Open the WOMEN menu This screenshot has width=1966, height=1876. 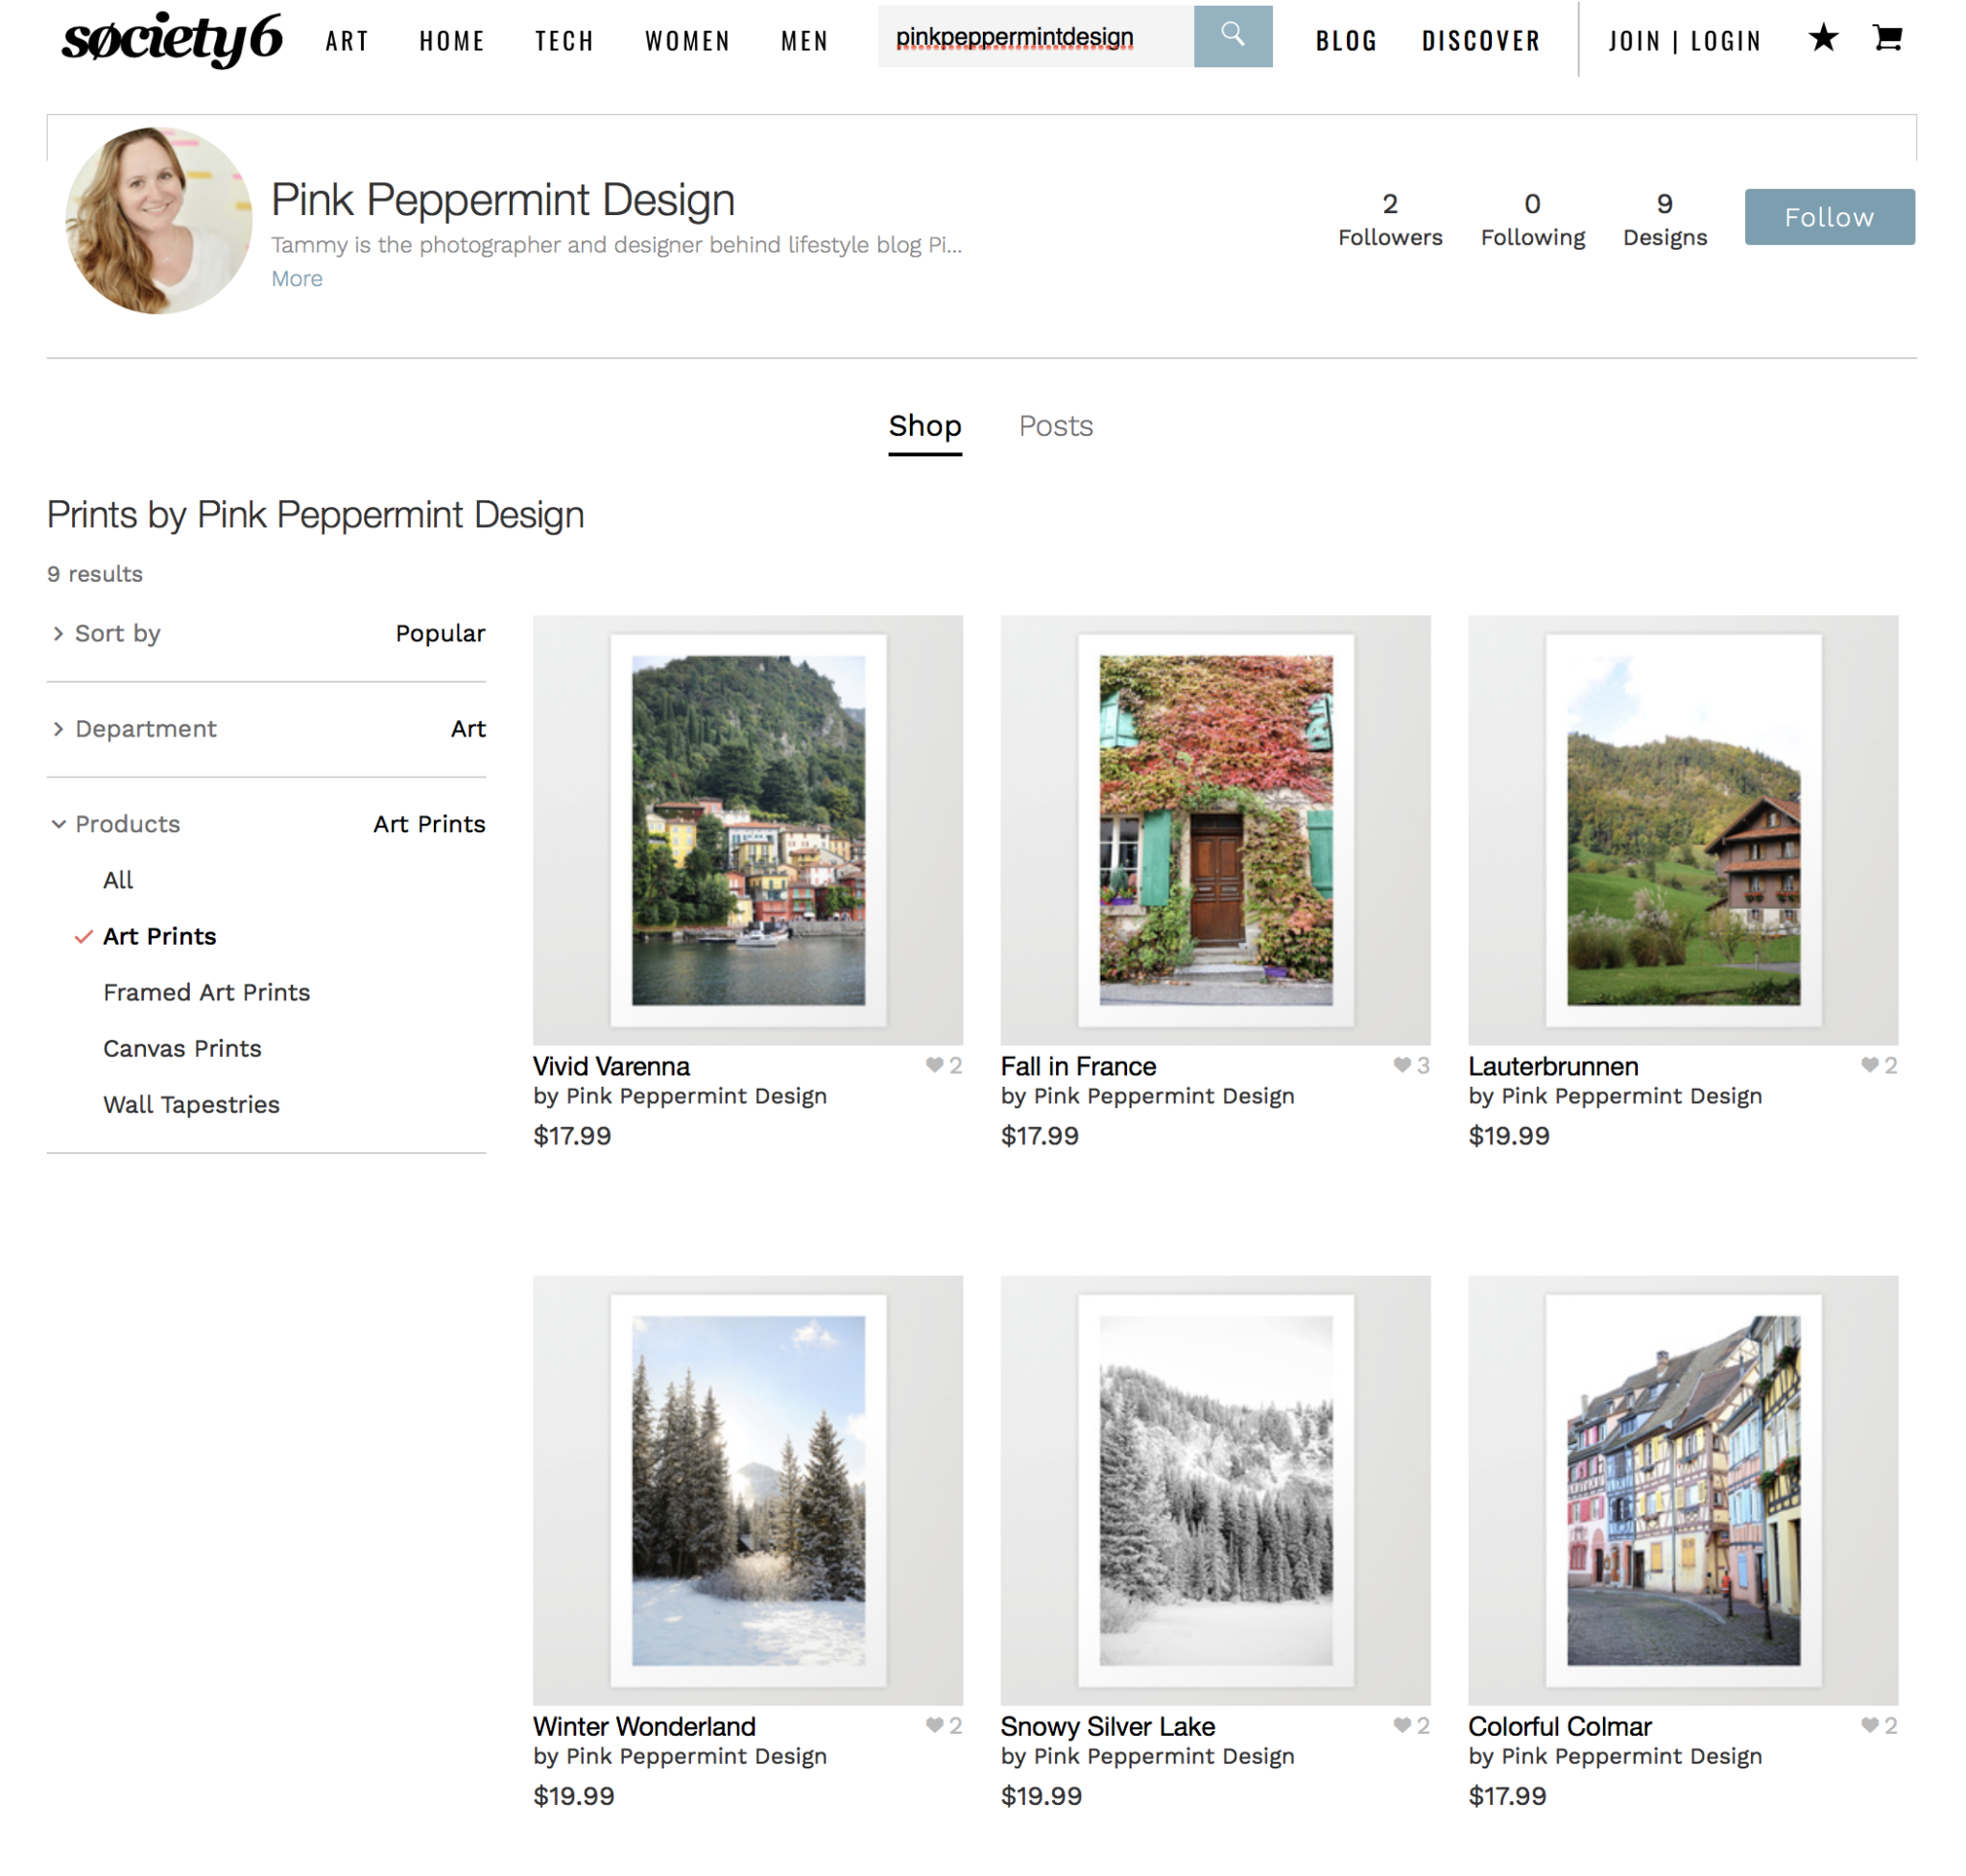click(x=687, y=41)
